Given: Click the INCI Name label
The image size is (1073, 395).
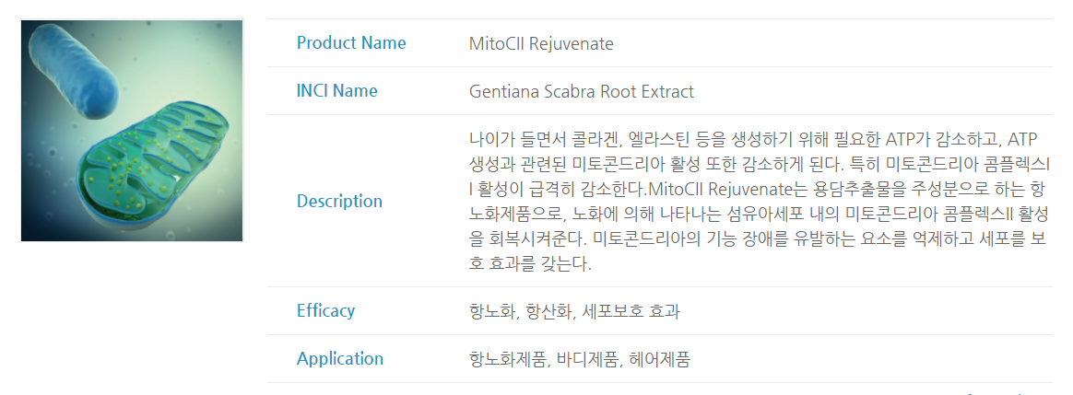Looking at the screenshot, I should (336, 91).
